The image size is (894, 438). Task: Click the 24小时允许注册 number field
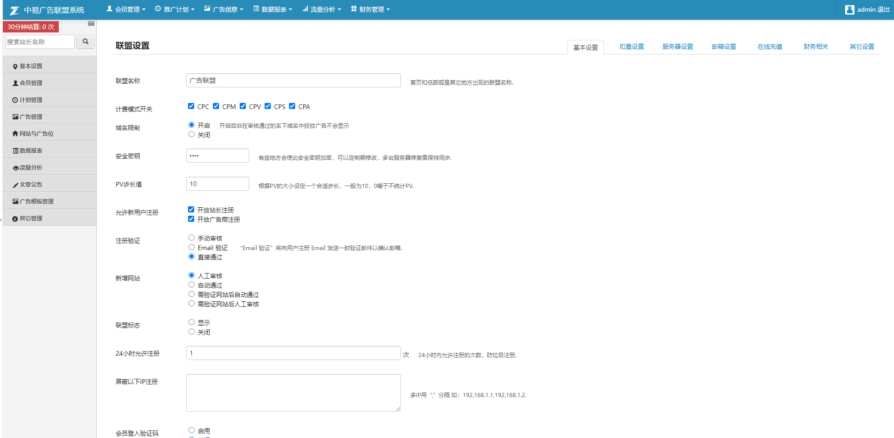(293, 353)
